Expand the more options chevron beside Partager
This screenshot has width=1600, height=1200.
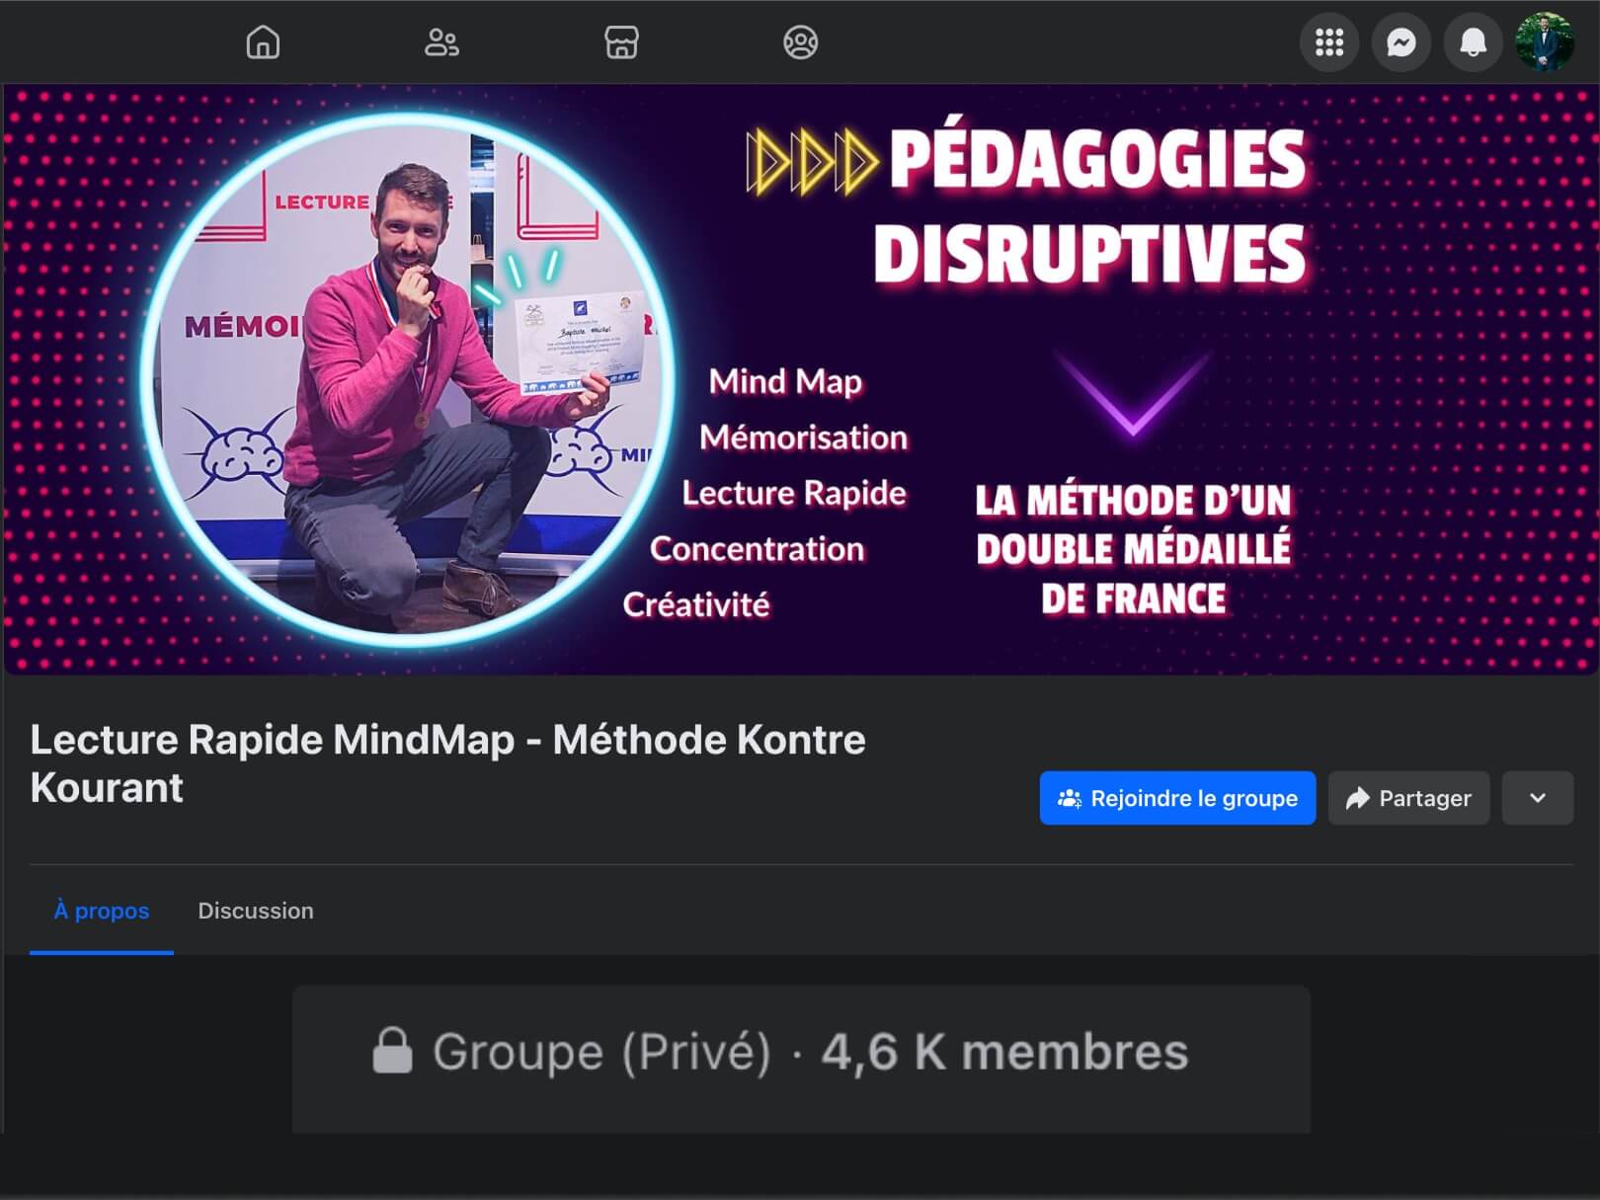[1538, 797]
